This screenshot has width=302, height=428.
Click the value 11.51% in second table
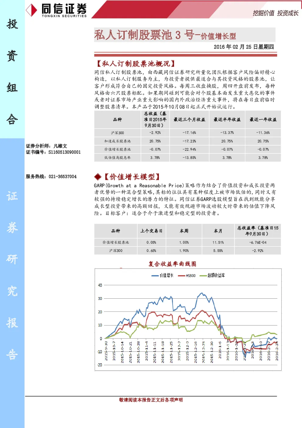coord(218,242)
